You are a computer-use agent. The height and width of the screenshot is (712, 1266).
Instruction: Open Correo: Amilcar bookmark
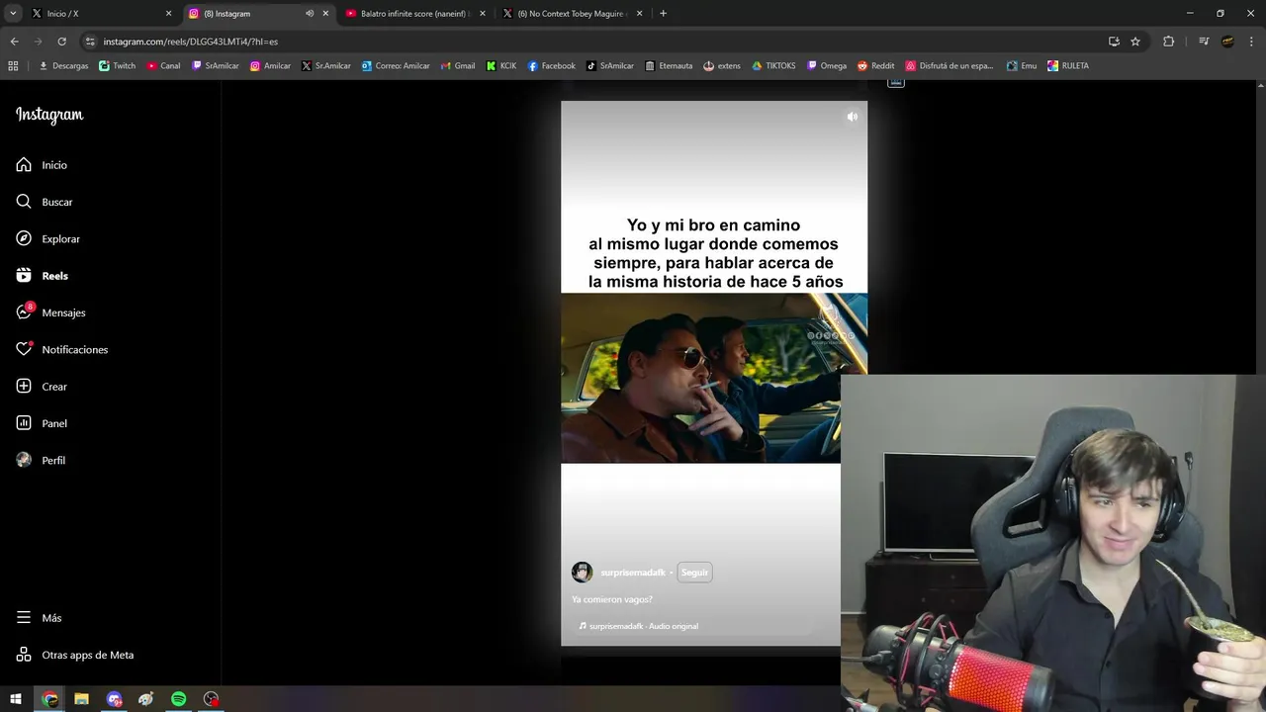[396, 66]
